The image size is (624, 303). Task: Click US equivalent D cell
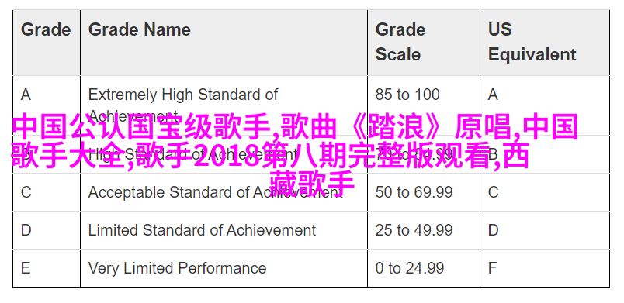545,230
